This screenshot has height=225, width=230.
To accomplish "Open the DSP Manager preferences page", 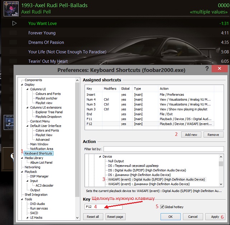I will click(x=39, y=176).
